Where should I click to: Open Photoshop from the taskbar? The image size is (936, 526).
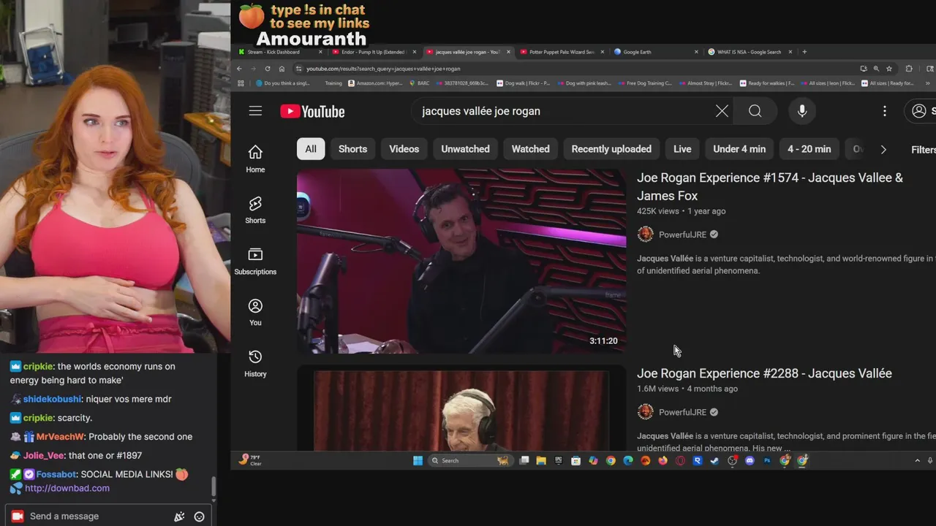(x=767, y=460)
